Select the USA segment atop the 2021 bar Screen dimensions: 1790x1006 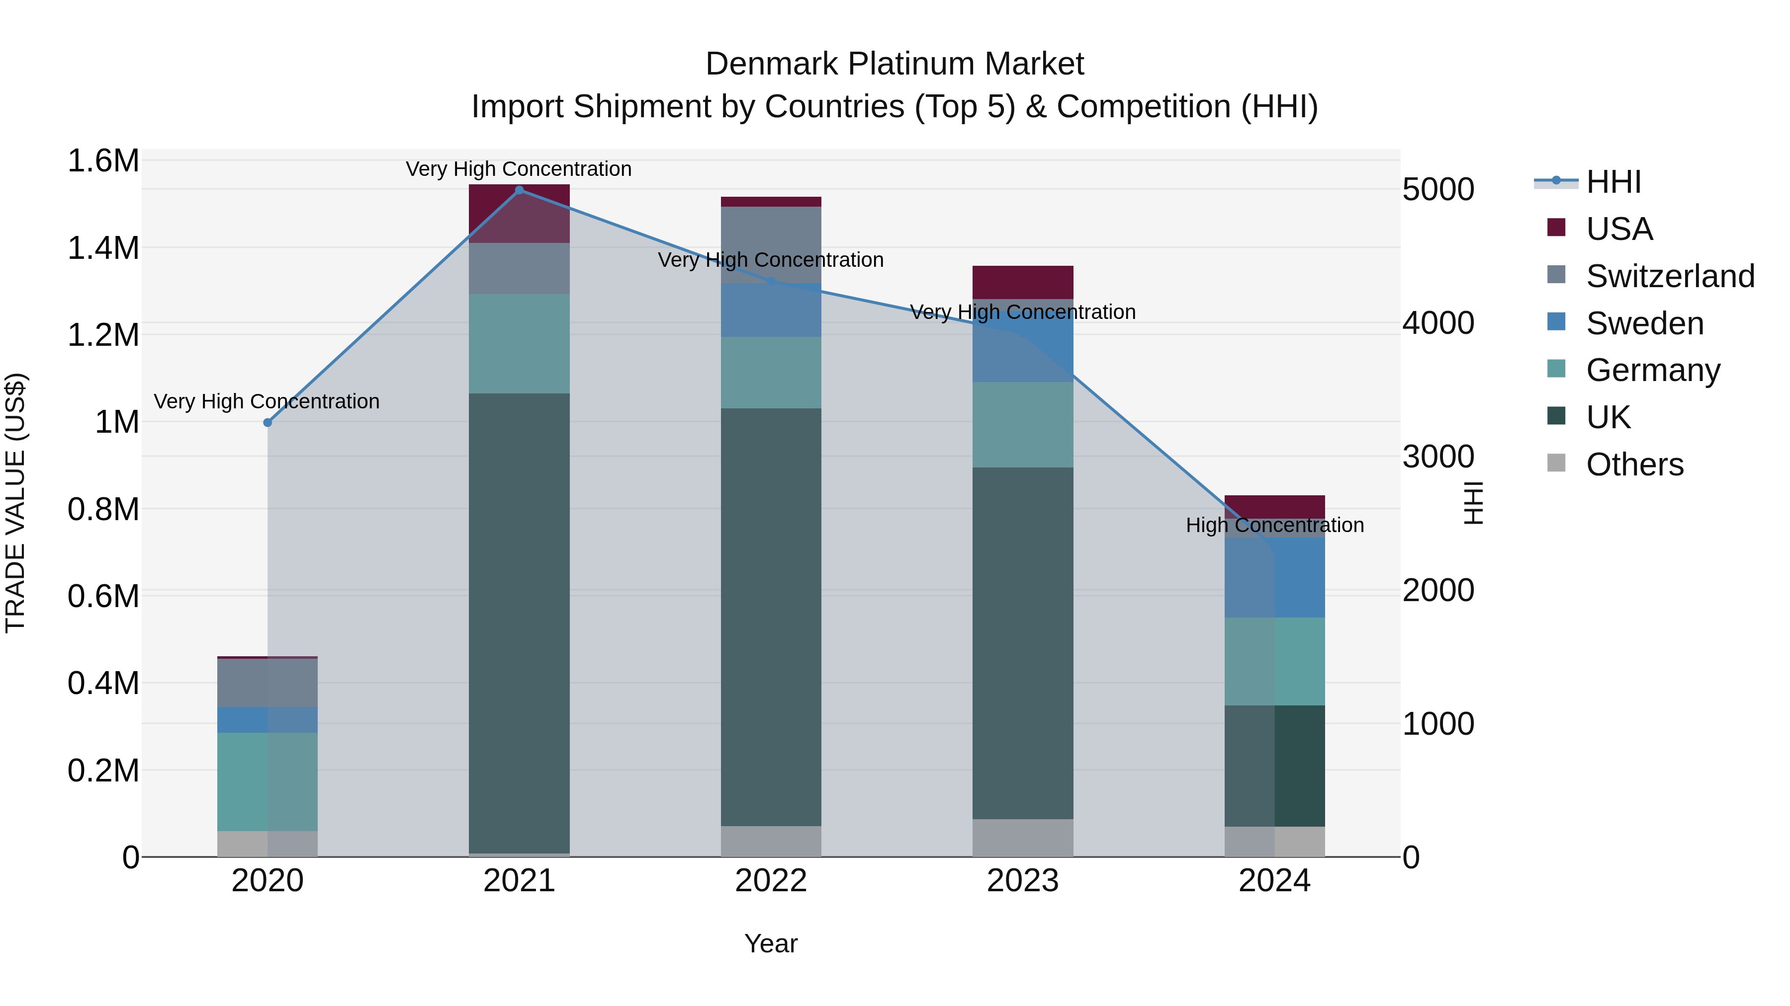tap(519, 214)
